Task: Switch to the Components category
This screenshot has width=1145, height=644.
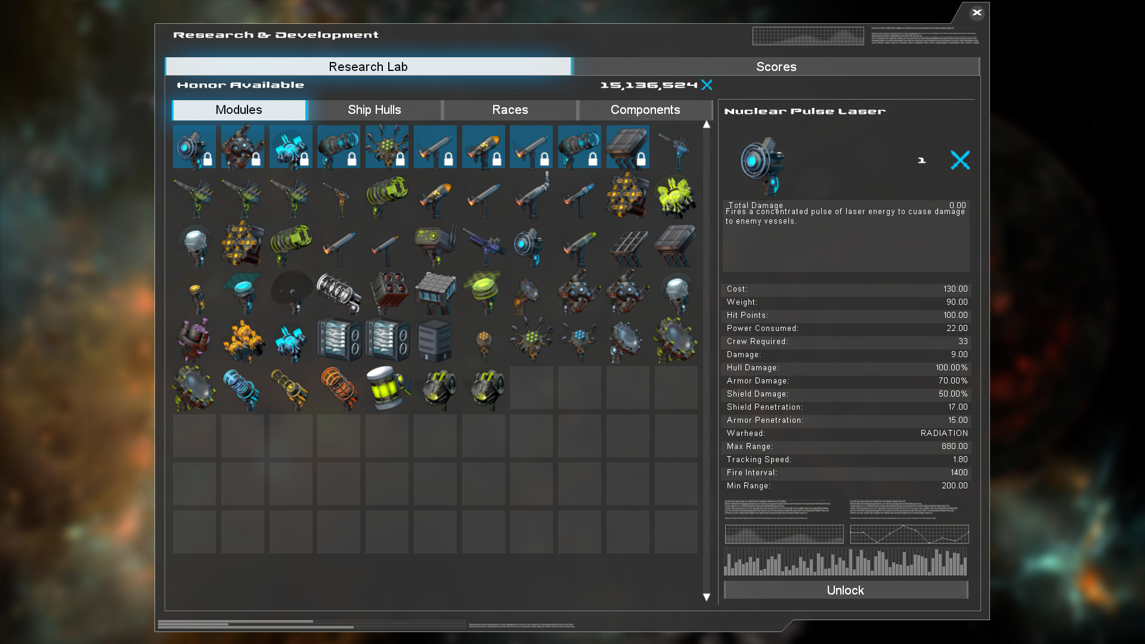Action: point(645,110)
